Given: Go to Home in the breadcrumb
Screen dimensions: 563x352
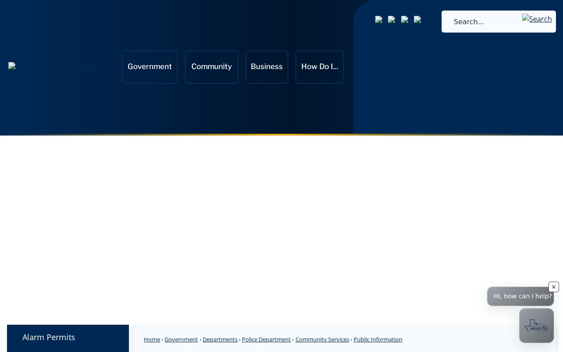Looking at the screenshot, I should (x=152, y=339).
